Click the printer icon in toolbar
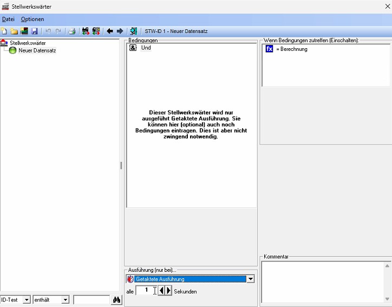 pyautogui.click(x=71, y=31)
